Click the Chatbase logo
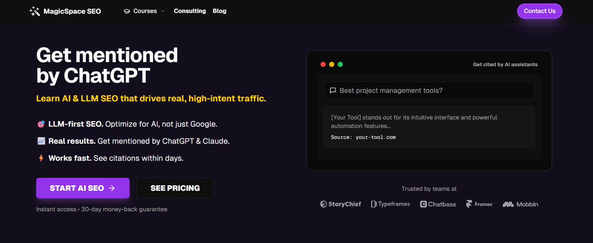The width and height of the screenshot is (593, 243). [x=438, y=204]
